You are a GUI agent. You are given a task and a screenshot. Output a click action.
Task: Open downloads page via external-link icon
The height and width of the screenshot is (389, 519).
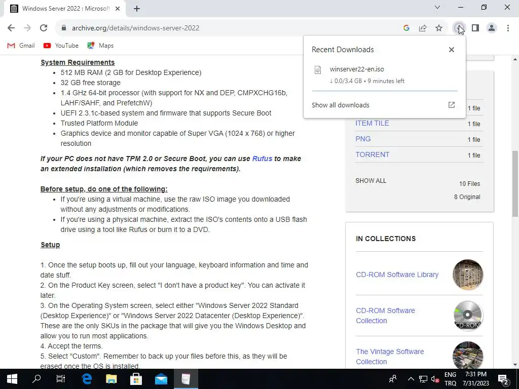coord(452,105)
